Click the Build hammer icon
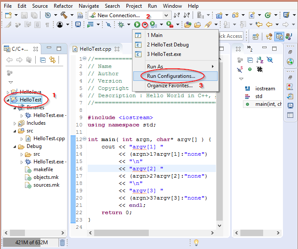Screen dimensions: 298x249 [63, 15]
